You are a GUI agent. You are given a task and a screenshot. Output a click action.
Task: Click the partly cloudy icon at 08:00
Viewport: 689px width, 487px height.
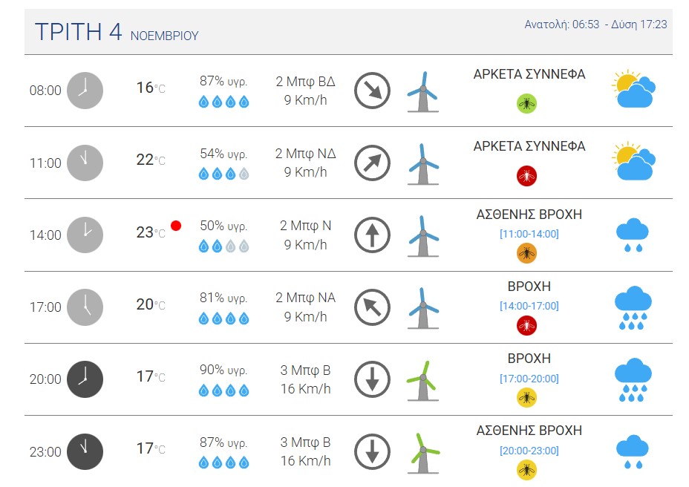(633, 90)
